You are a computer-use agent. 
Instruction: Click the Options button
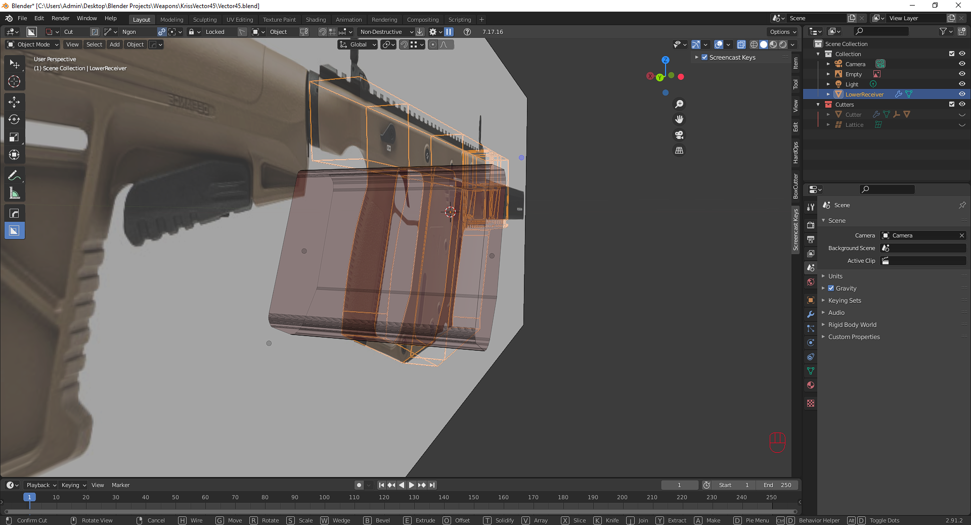(783, 32)
